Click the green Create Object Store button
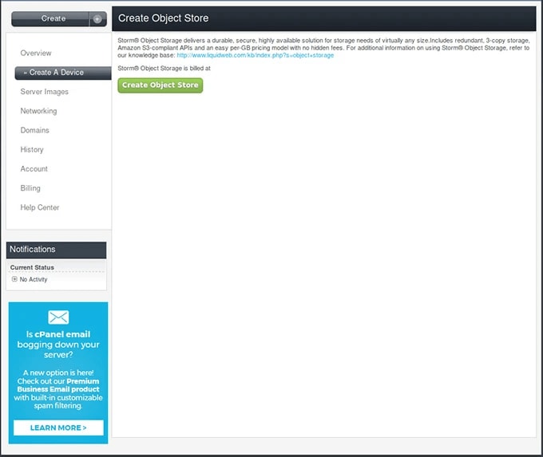This screenshot has height=457, width=543. [x=160, y=85]
